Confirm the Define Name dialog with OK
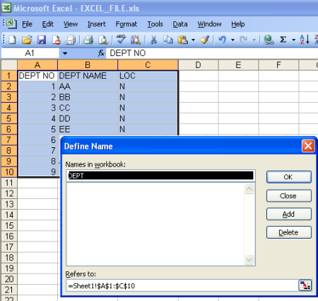 [x=289, y=177]
